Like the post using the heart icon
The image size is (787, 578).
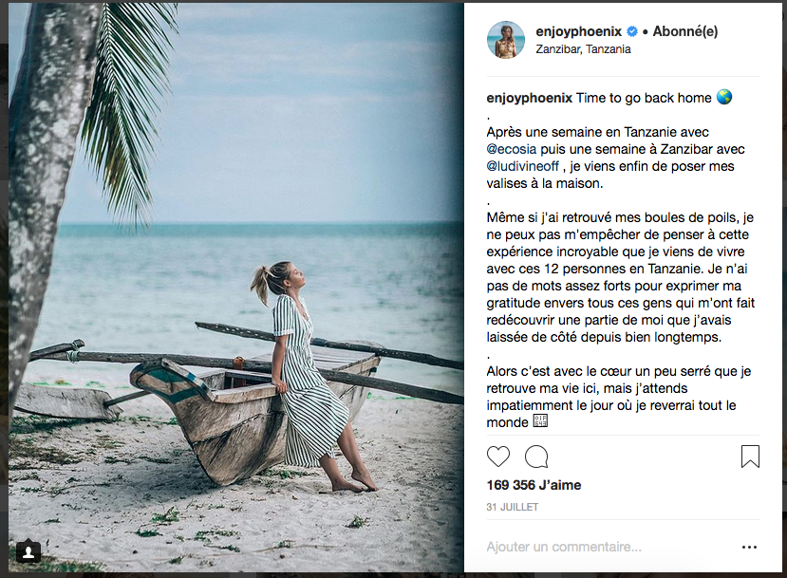498,457
